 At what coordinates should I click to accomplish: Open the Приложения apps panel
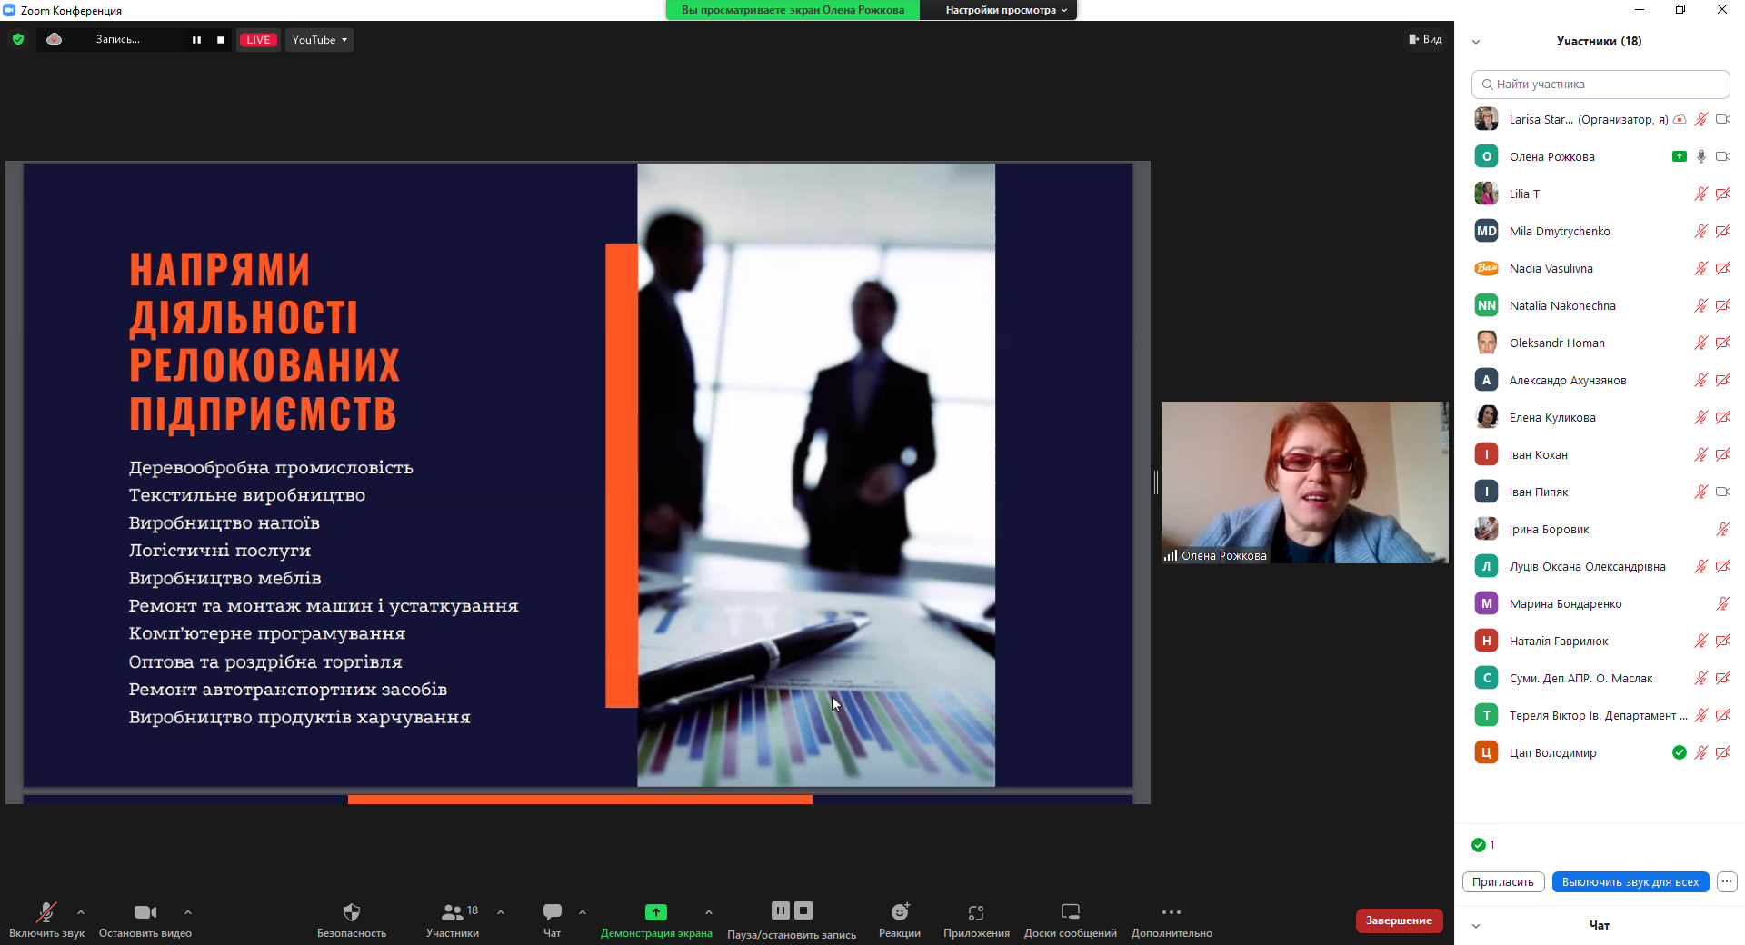[976, 920]
